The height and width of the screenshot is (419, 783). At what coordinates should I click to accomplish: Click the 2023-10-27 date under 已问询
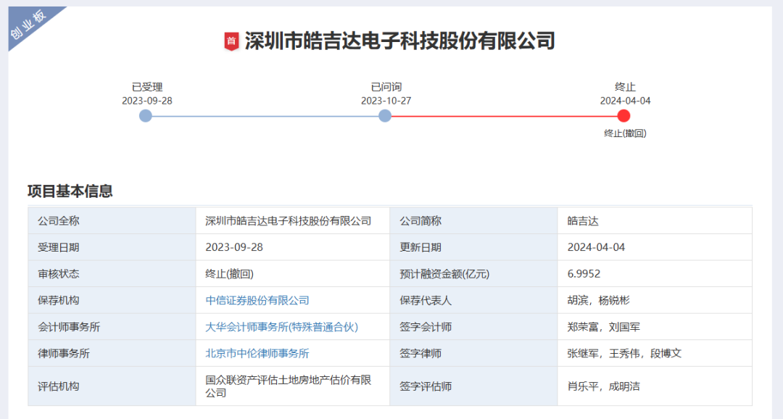click(386, 101)
